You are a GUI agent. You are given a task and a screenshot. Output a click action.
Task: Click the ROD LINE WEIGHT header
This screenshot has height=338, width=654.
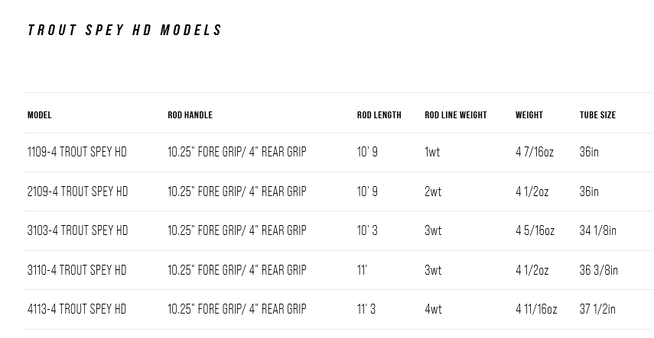(456, 115)
